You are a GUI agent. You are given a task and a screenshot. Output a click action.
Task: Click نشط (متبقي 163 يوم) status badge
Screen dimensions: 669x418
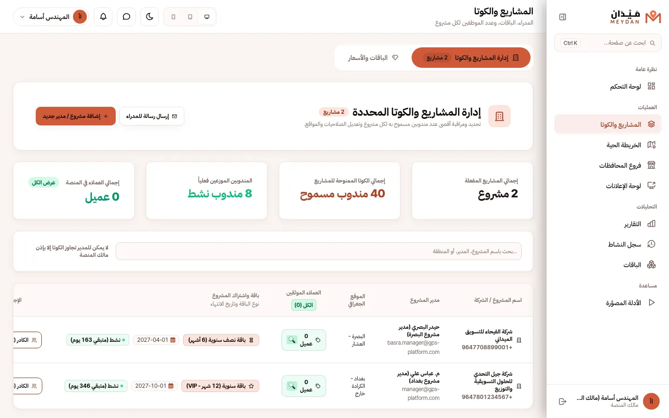coord(98,340)
